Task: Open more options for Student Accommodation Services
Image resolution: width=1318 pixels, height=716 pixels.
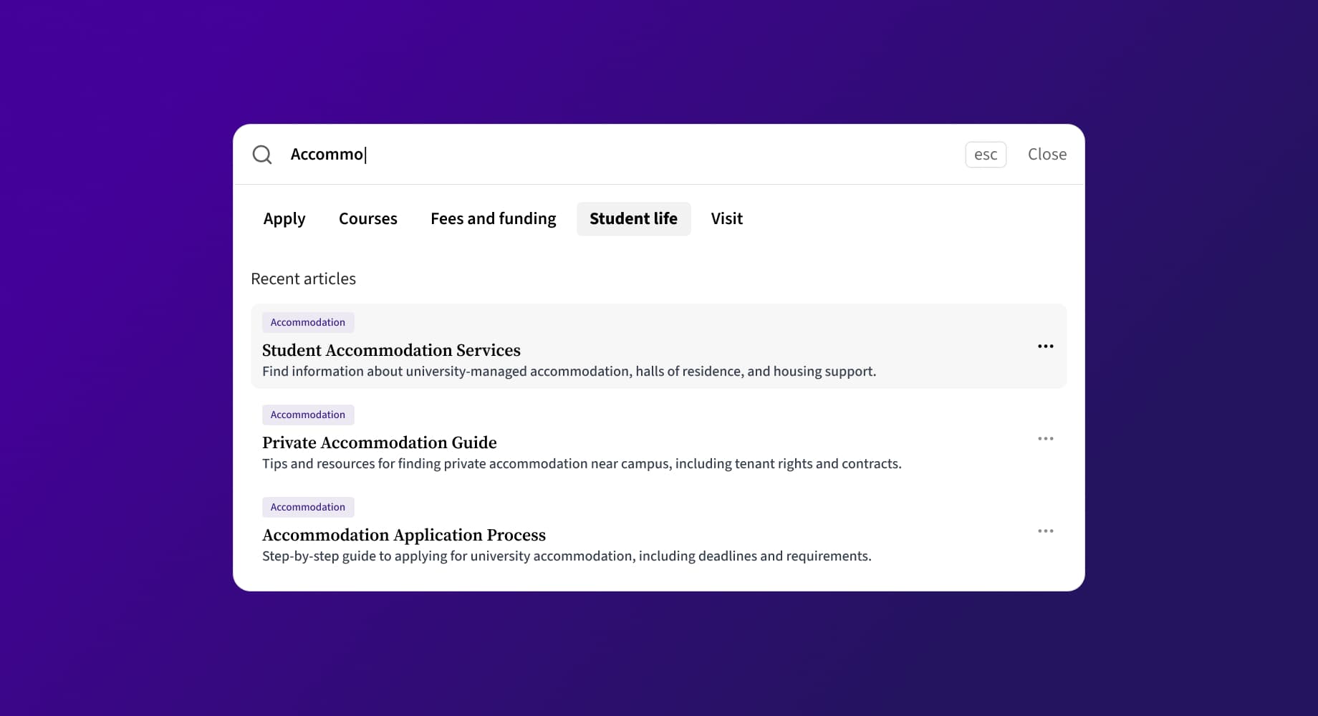Action: pyautogui.click(x=1045, y=347)
